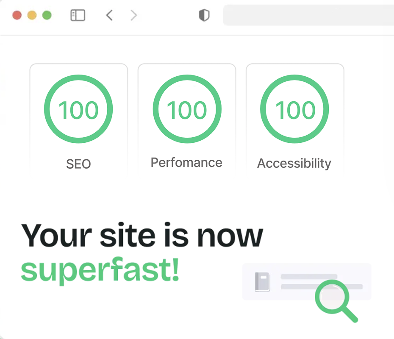This screenshot has width=394, height=339.
Task: Open the privacy shield report icon
Action: pyautogui.click(x=204, y=16)
